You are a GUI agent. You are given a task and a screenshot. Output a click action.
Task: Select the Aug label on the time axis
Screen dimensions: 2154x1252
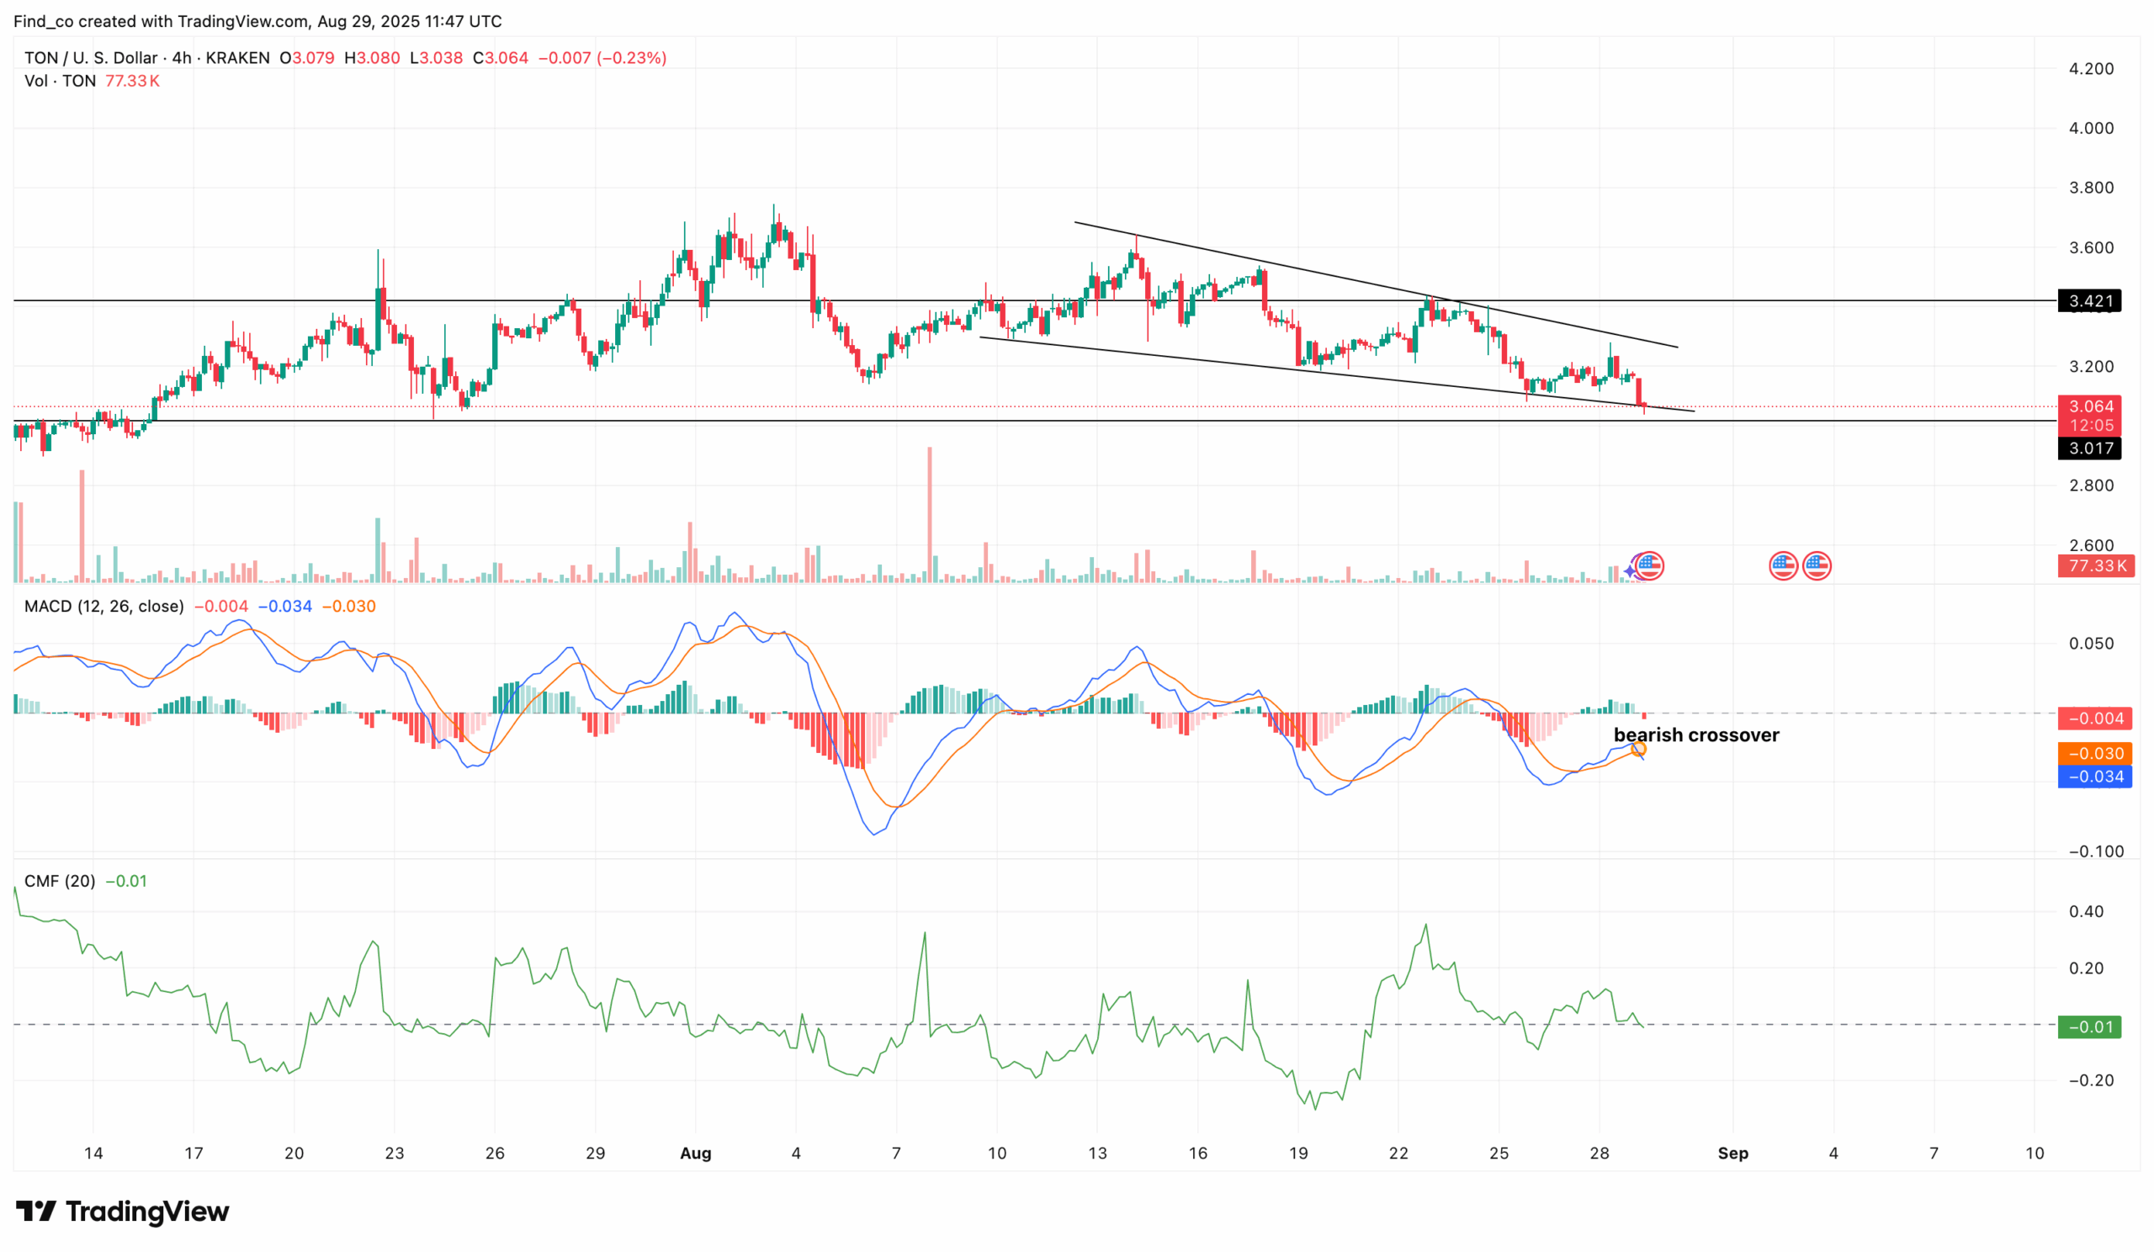[697, 1153]
